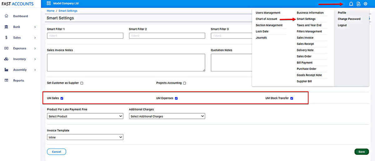Select Change Password menu entry
The width and height of the screenshot is (375, 161).
click(349, 19)
